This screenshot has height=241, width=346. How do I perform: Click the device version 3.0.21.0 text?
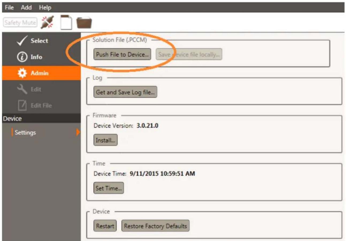147,126
